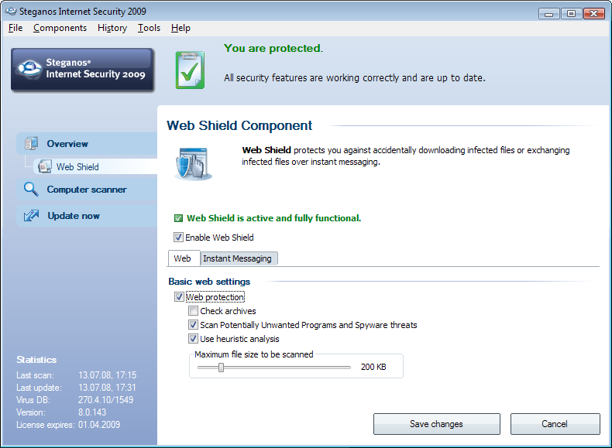The height and width of the screenshot is (448, 612).
Task: Click the Web Shield component shield icon
Action: (x=193, y=164)
